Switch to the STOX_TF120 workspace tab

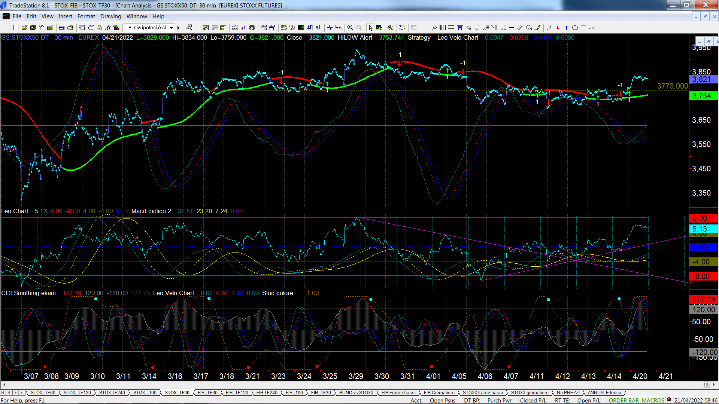pyautogui.click(x=77, y=393)
